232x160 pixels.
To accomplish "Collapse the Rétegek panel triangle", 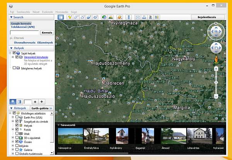I will (x=11, y=108).
